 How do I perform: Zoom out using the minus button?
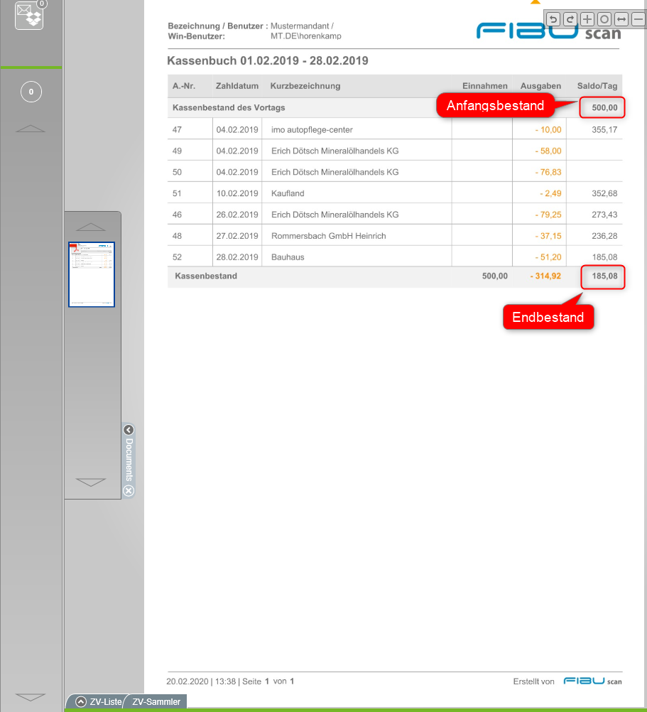coord(637,19)
